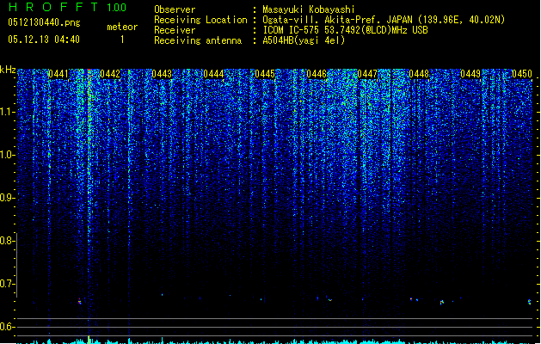Click the Receiving Location label
This screenshot has width=541, height=344.
click(x=200, y=20)
